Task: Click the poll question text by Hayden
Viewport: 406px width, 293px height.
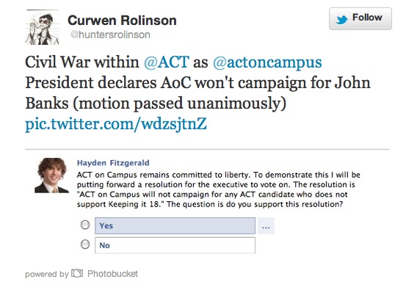Action: (219, 189)
